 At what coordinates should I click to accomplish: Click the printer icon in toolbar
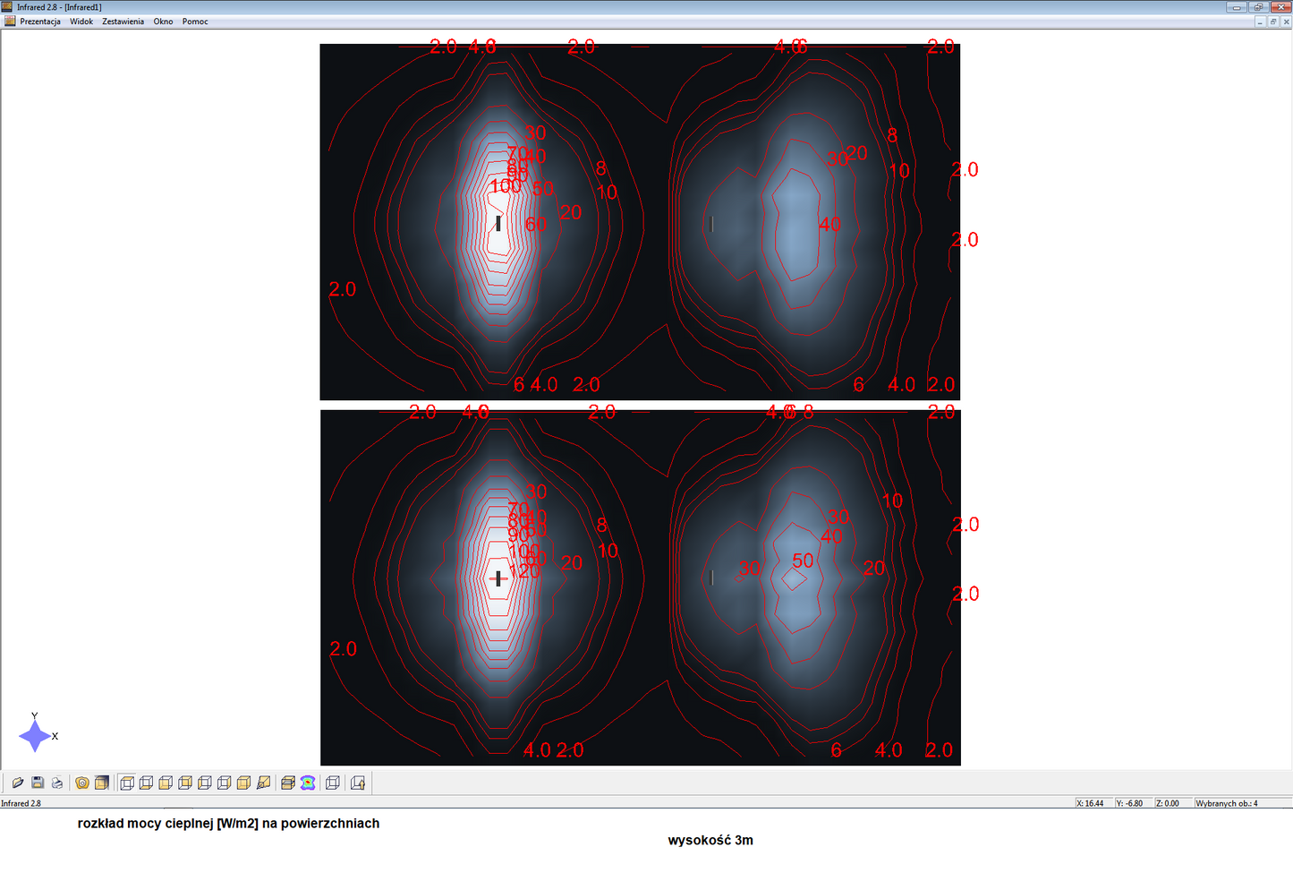pos(57,783)
